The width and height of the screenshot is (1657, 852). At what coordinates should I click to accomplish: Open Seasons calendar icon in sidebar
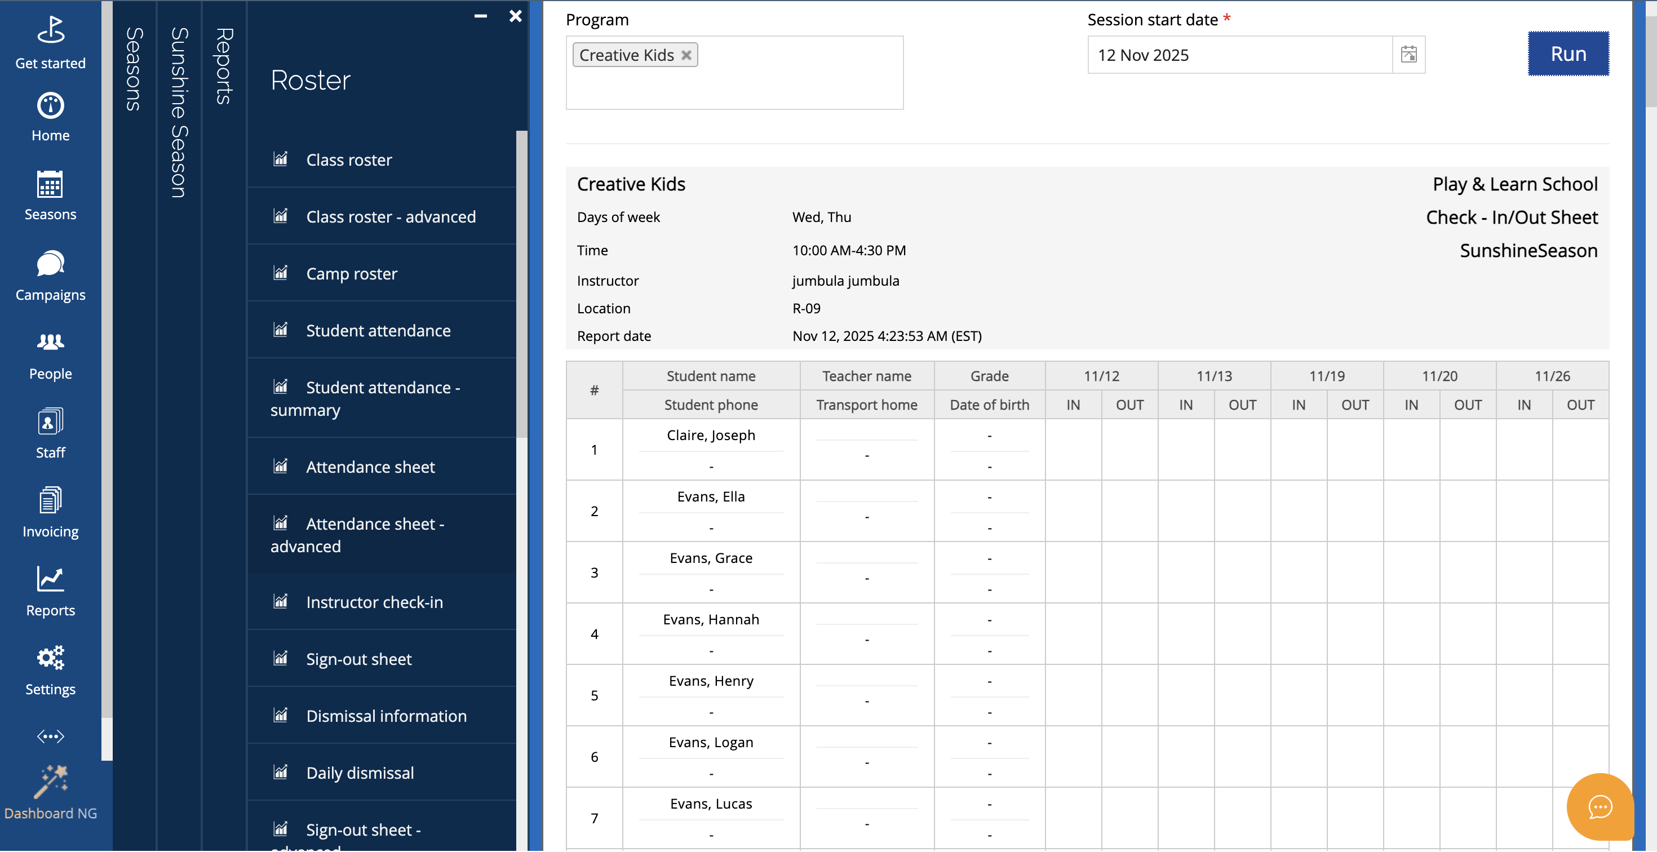click(50, 185)
